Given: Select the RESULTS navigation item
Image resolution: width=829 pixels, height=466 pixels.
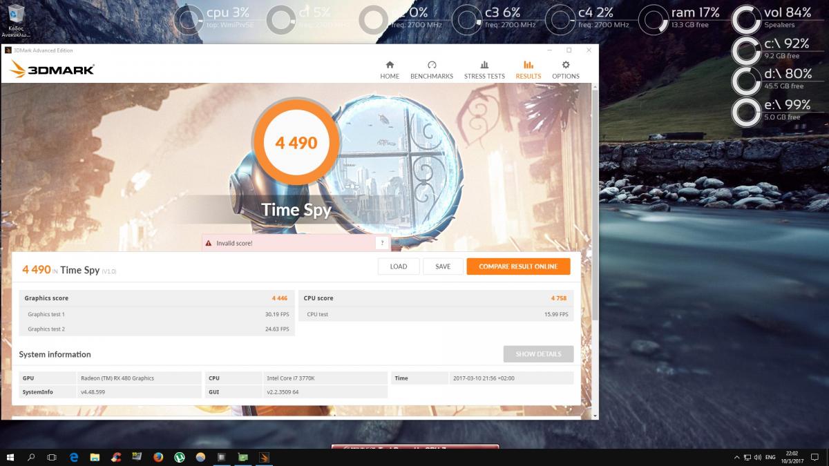Looking at the screenshot, I should point(528,70).
